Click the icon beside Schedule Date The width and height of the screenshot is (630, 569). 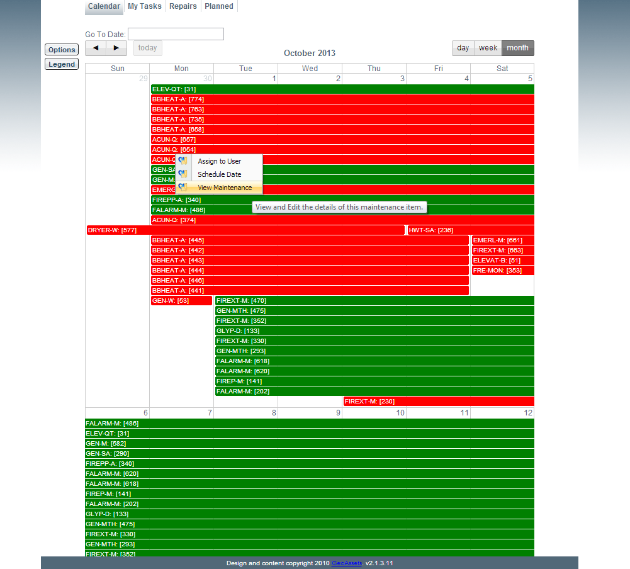pos(183,174)
